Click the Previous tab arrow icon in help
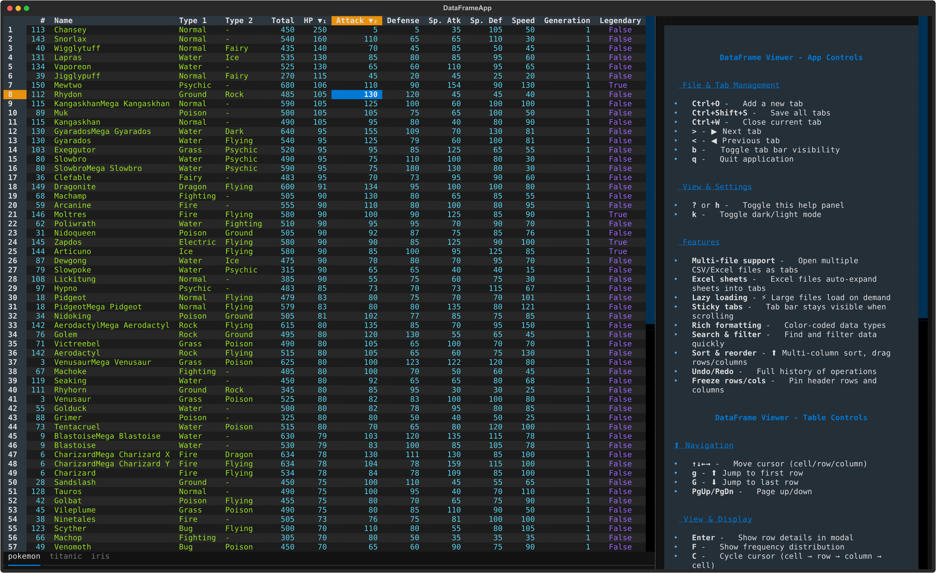The image size is (936, 573). tap(714, 141)
